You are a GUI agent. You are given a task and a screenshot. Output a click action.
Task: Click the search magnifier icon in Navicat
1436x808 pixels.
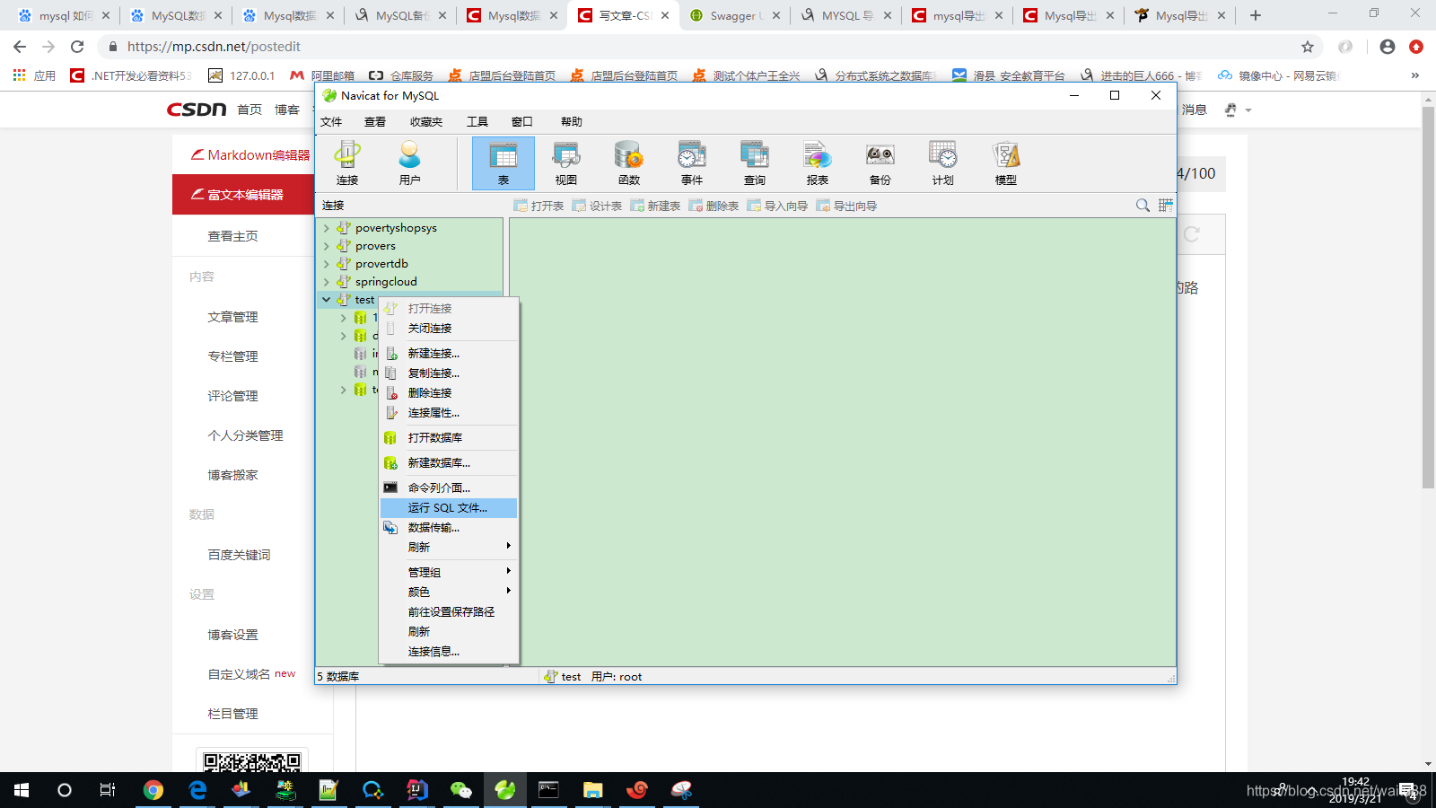click(x=1143, y=206)
